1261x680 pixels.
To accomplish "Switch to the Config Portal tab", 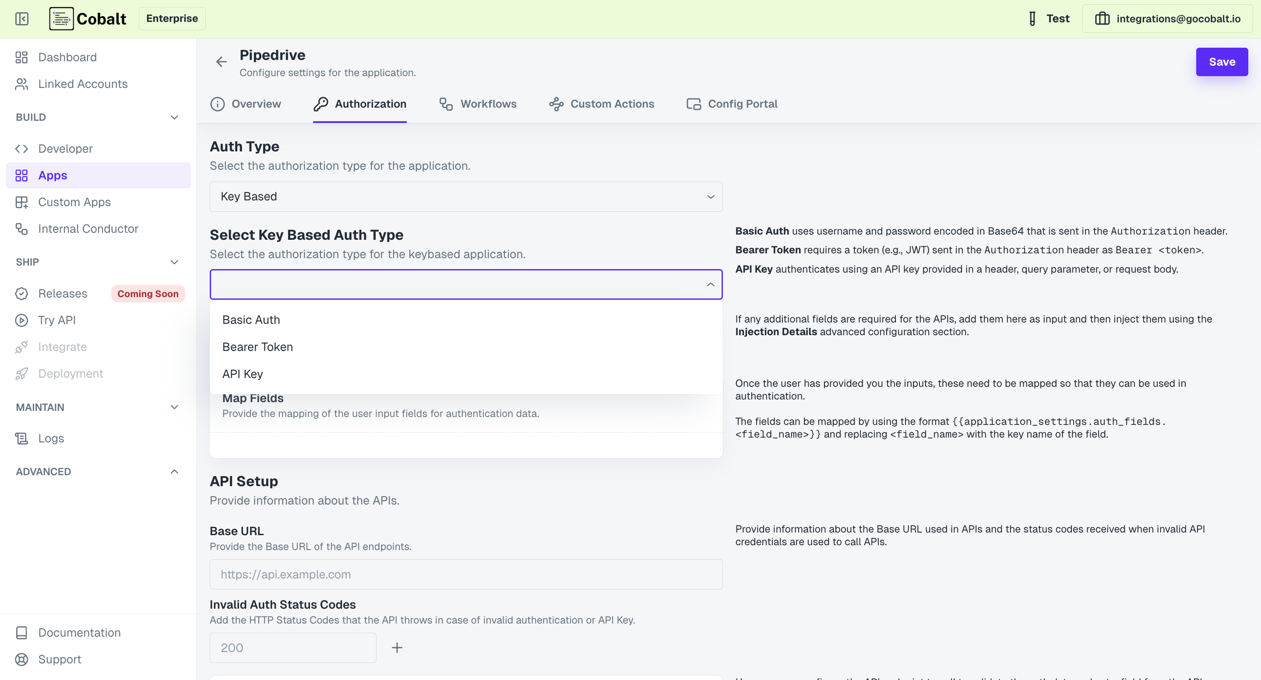I will pos(743,104).
